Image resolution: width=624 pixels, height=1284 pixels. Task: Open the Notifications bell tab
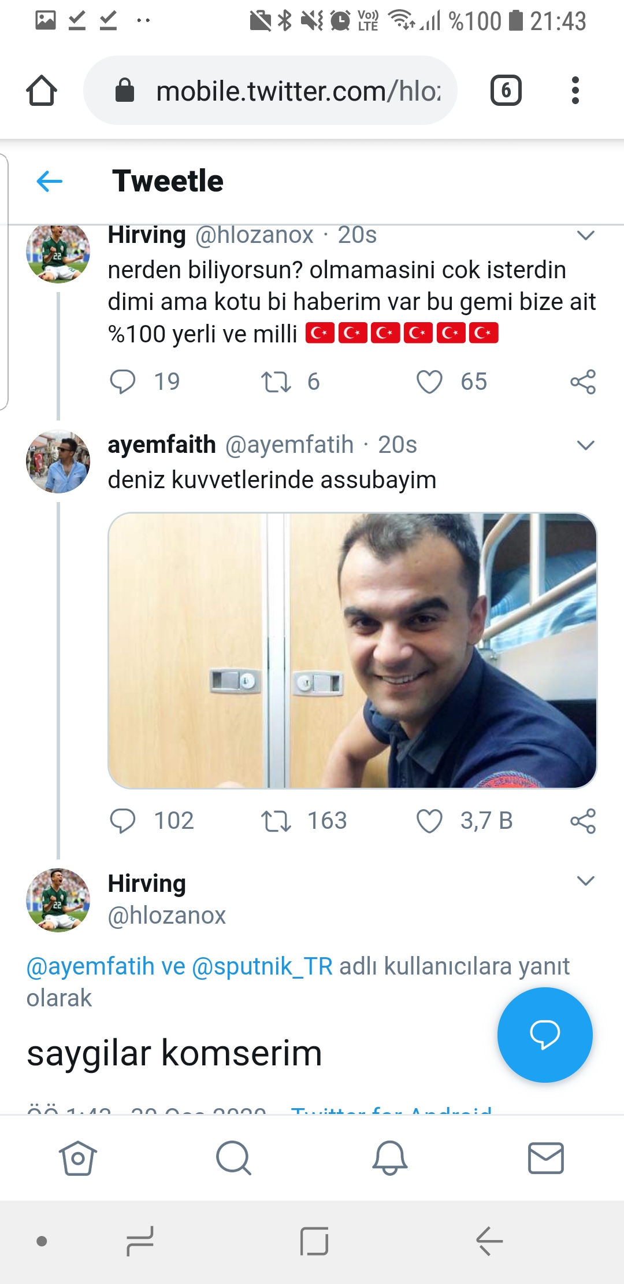(x=390, y=1158)
